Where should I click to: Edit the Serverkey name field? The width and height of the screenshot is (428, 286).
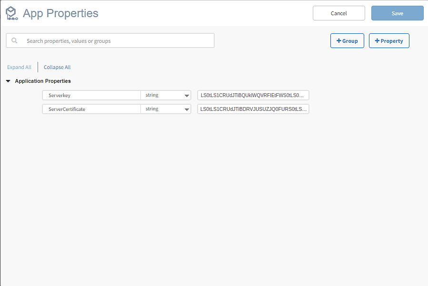[x=91, y=95]
